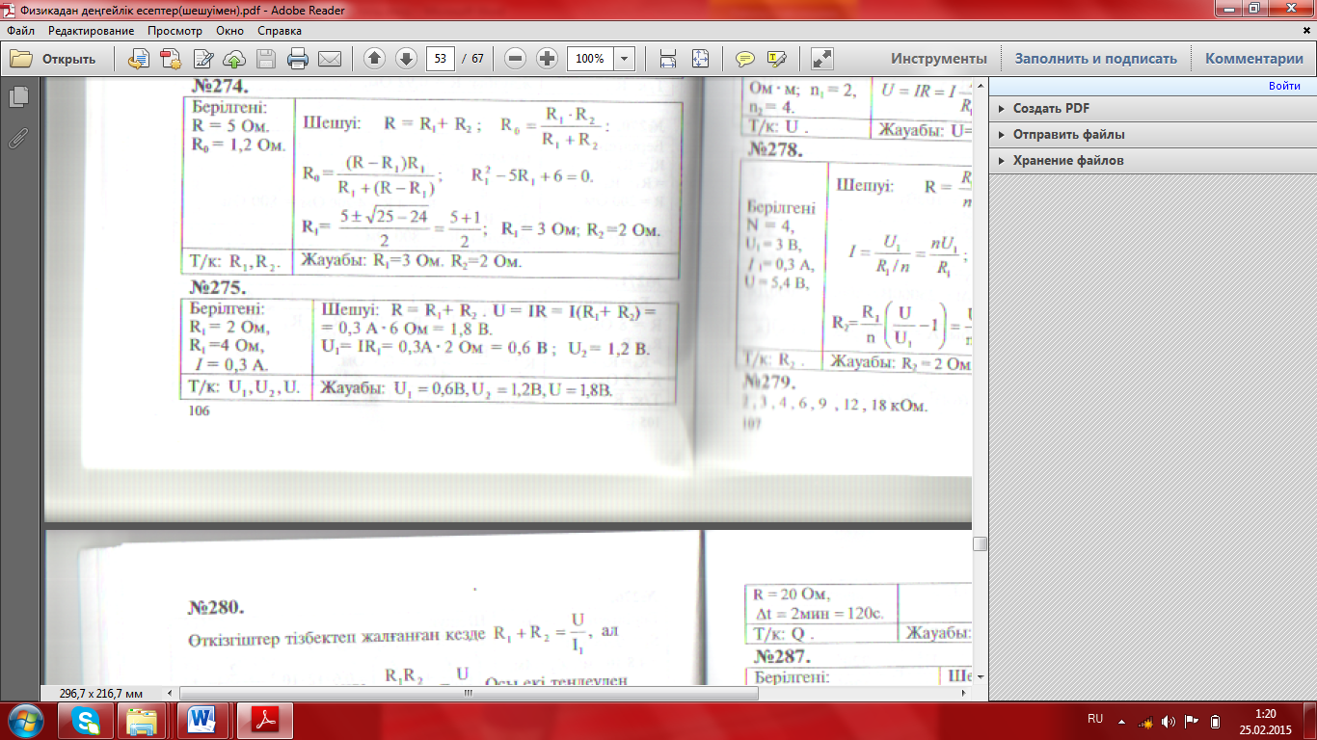This screenshot has width=1317, height=740.
Task: Switch to the Комментарии pane
Action: [1253, 59]
